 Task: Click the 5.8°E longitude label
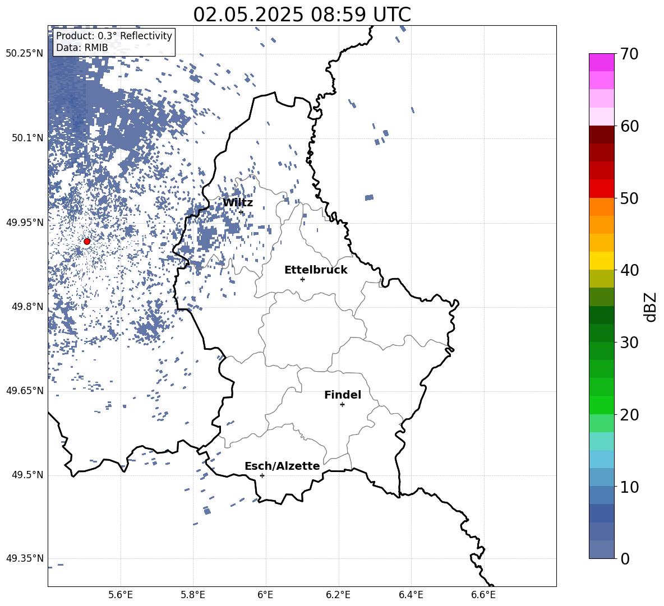click(x=193, y=595)
